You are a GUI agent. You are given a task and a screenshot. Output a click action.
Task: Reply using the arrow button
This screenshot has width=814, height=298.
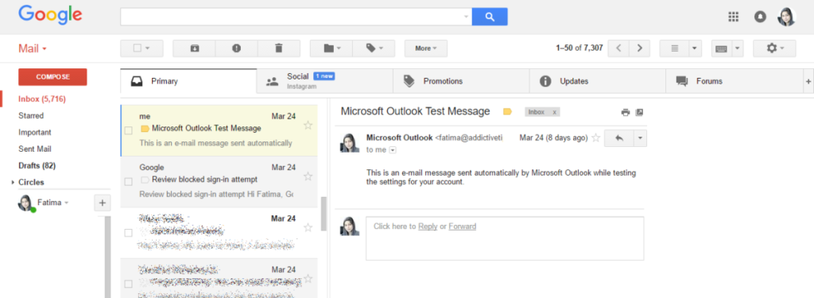click(618, 138)
